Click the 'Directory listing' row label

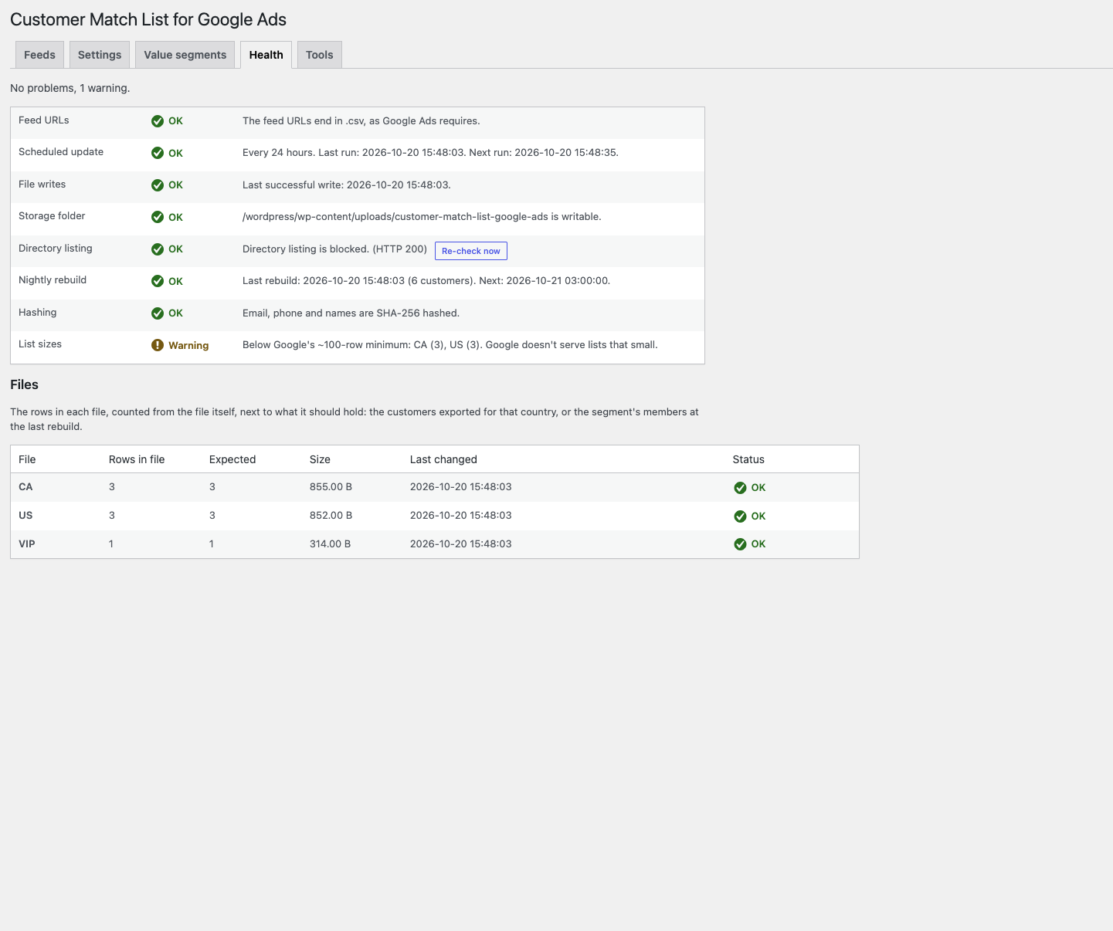point(56,249)
